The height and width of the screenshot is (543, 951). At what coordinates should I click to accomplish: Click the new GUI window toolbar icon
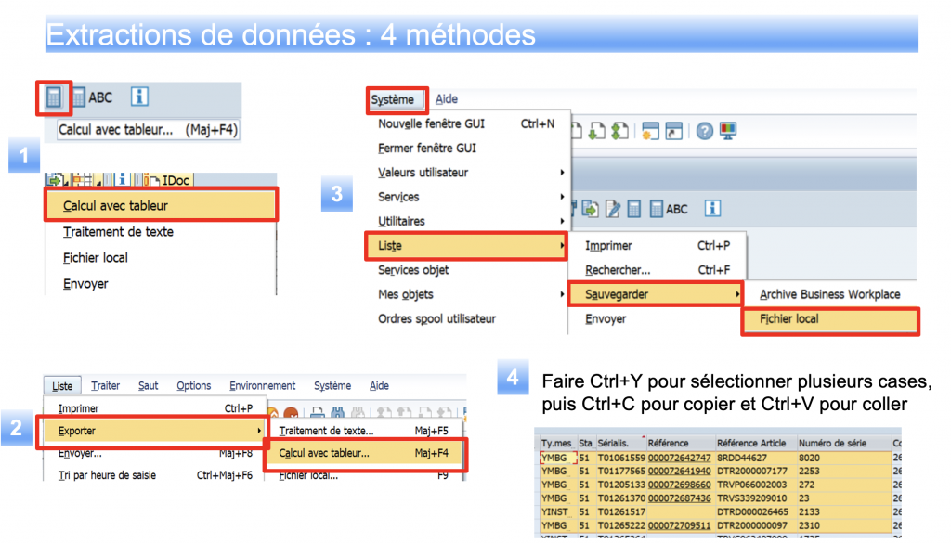pos(650,131)
